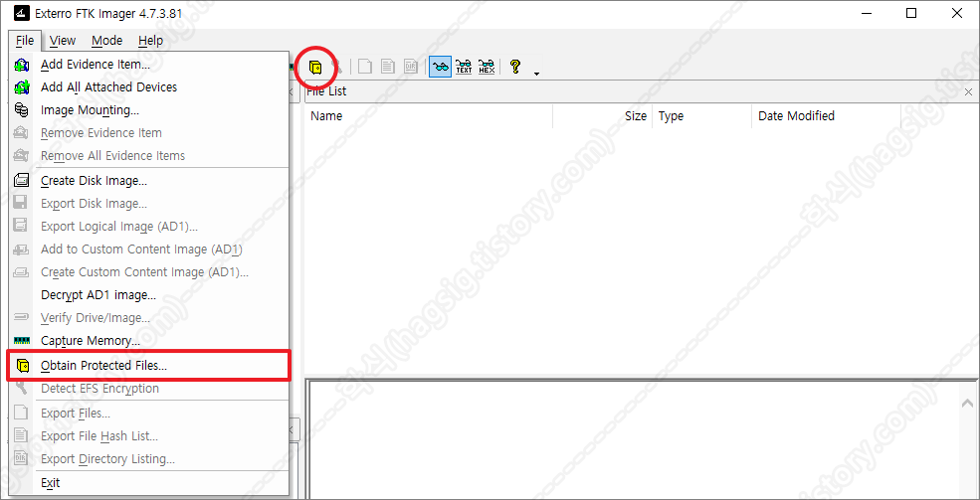
Task: Select Add to Custom Content Image (AD1)
Action: (149, 250)
